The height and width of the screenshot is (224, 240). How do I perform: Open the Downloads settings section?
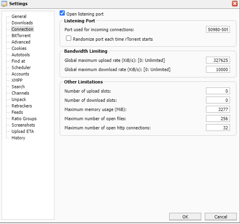pyautogui.click(x=22, y=23)
